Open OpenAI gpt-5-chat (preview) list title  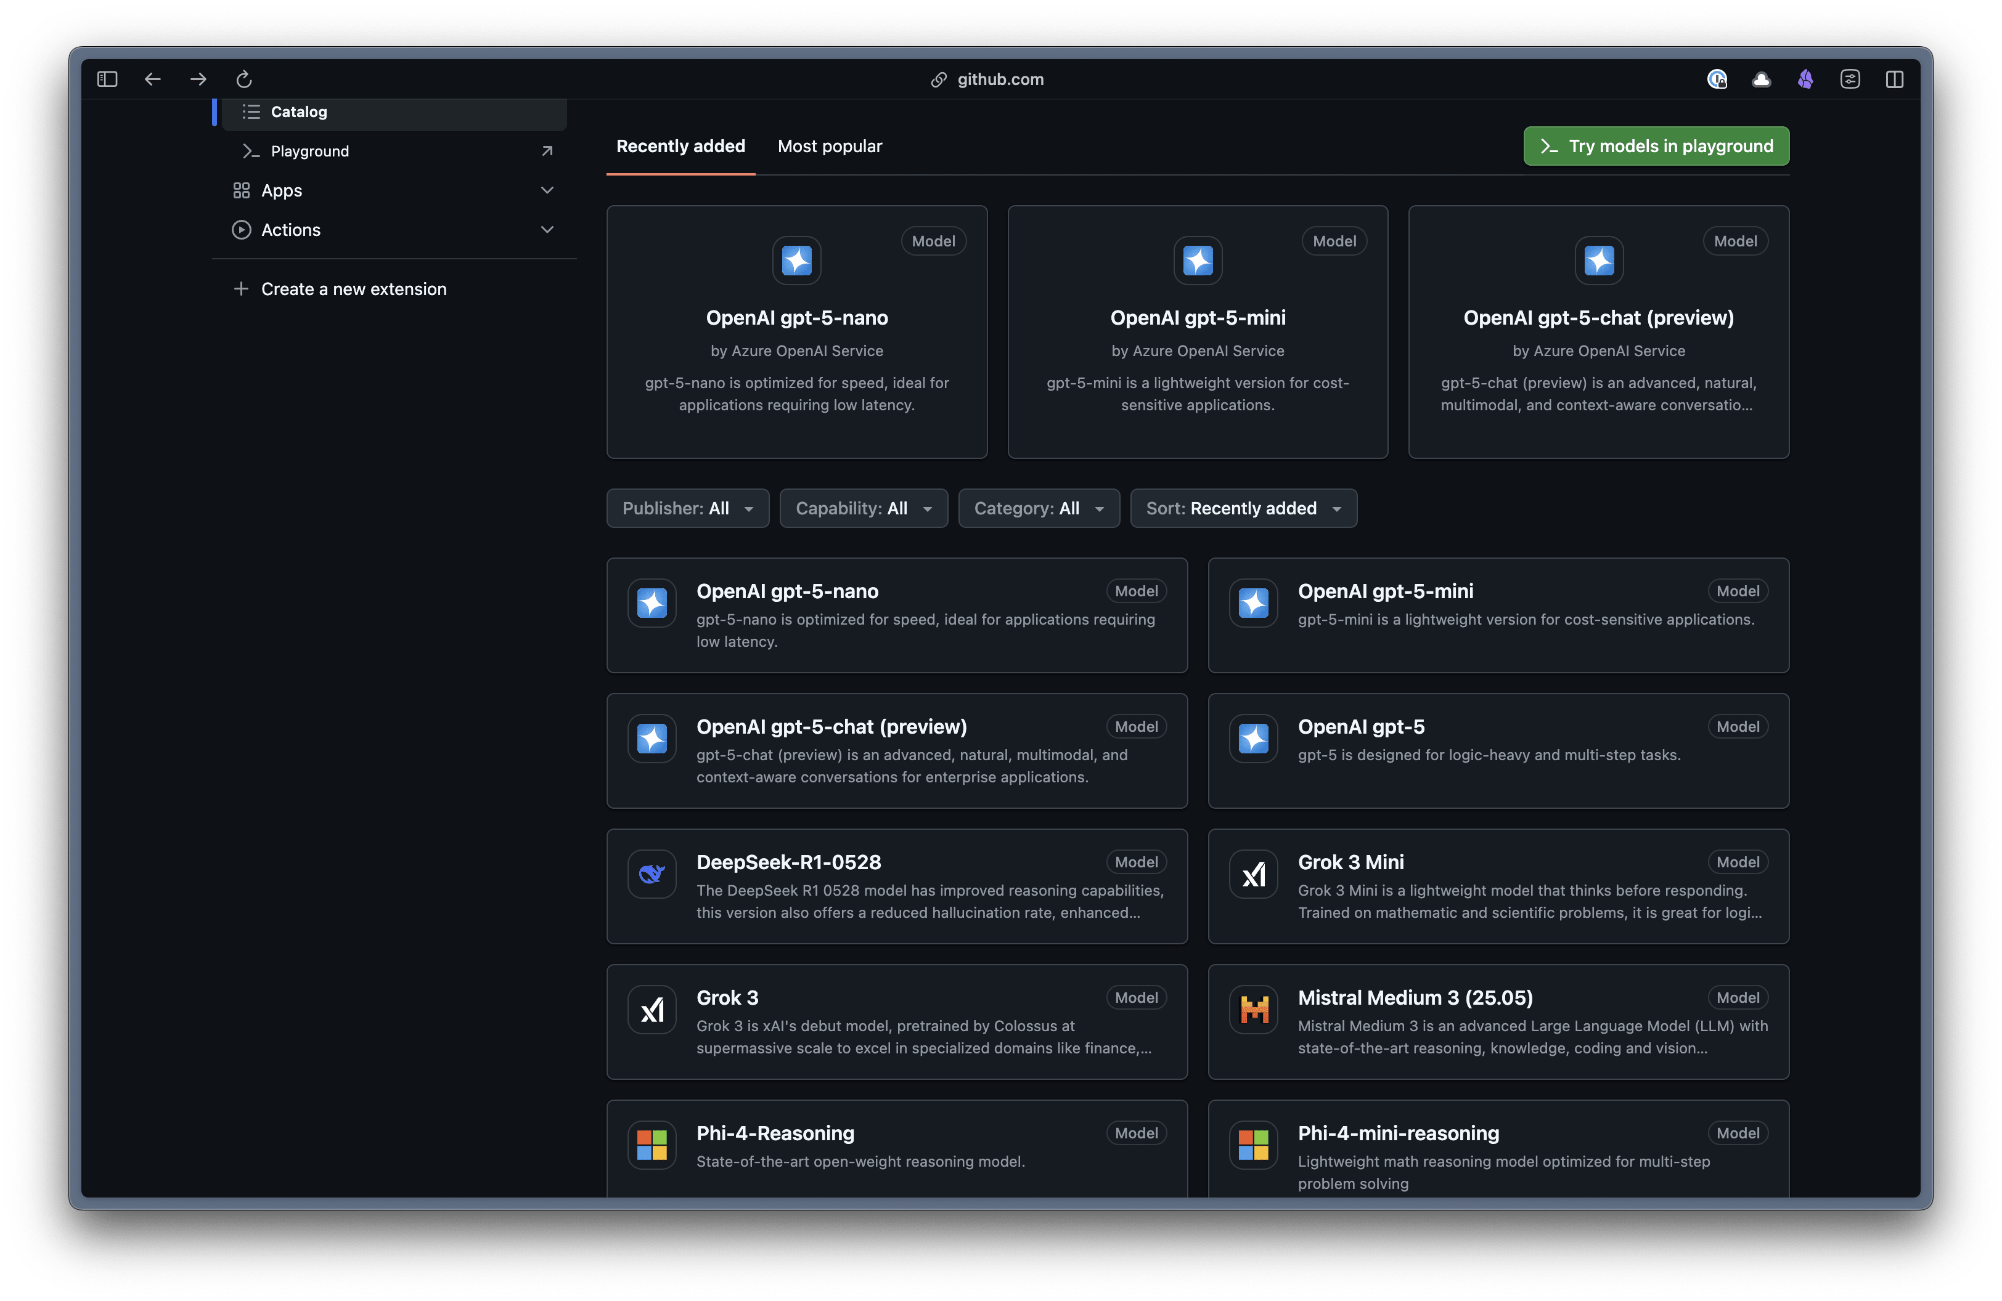(x=831, y=726)
